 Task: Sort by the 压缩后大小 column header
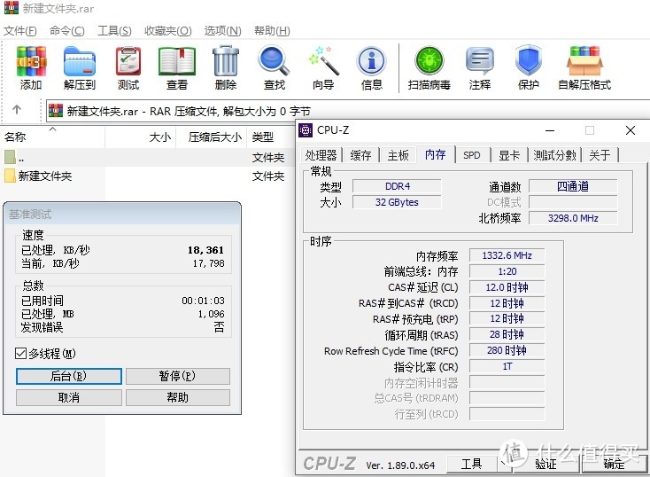click(x=212, y=137)
